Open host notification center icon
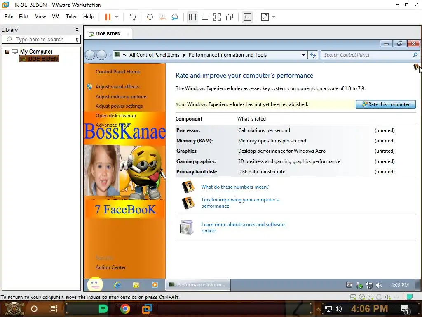 click(405, 309)
